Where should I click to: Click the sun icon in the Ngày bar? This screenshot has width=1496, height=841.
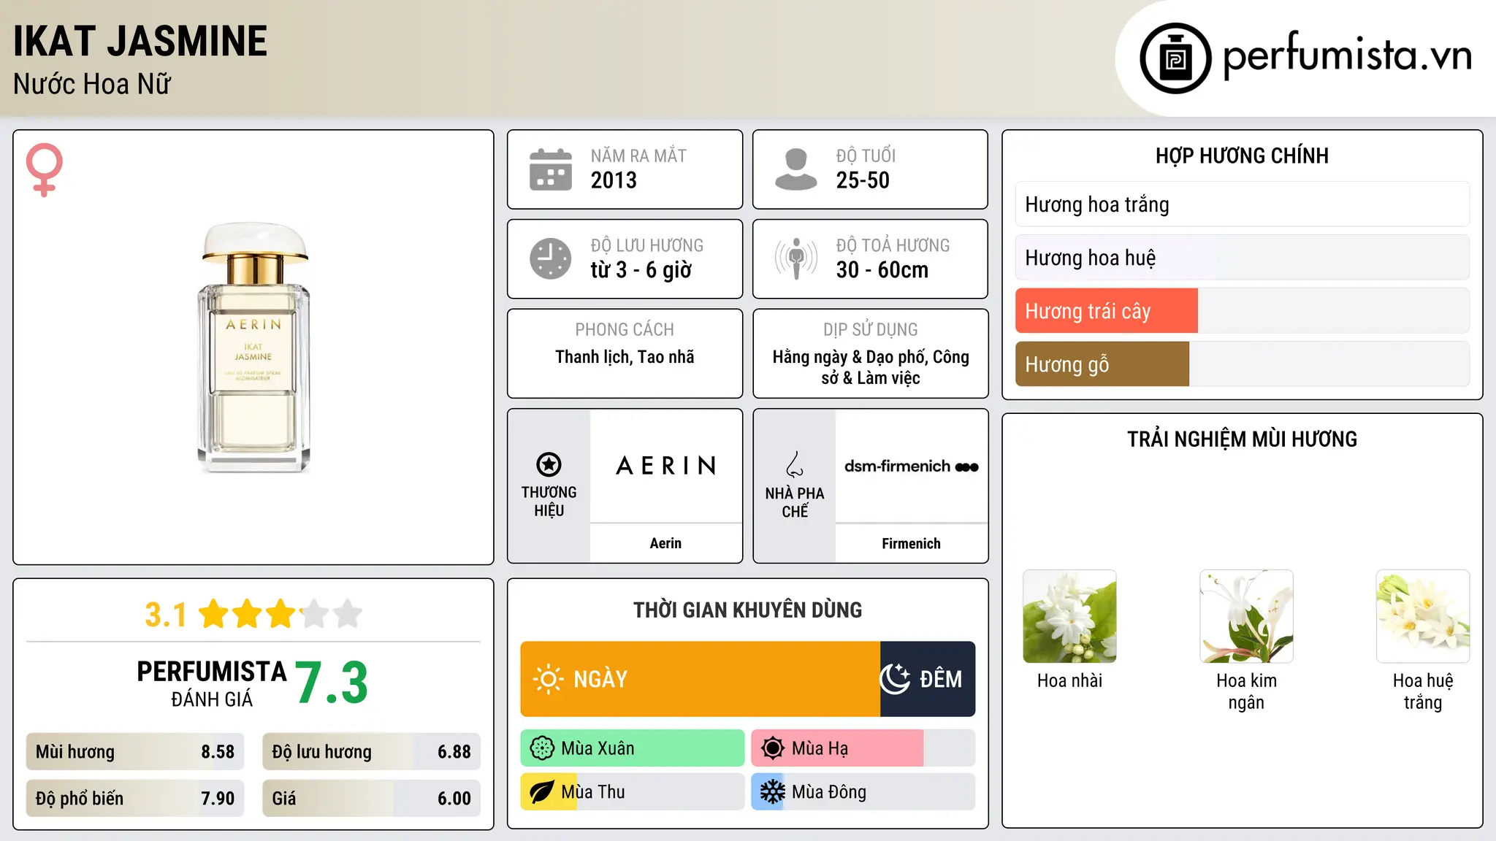tap(548, 679)
